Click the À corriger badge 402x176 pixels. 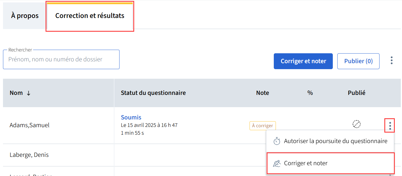[x=262, y=126]
